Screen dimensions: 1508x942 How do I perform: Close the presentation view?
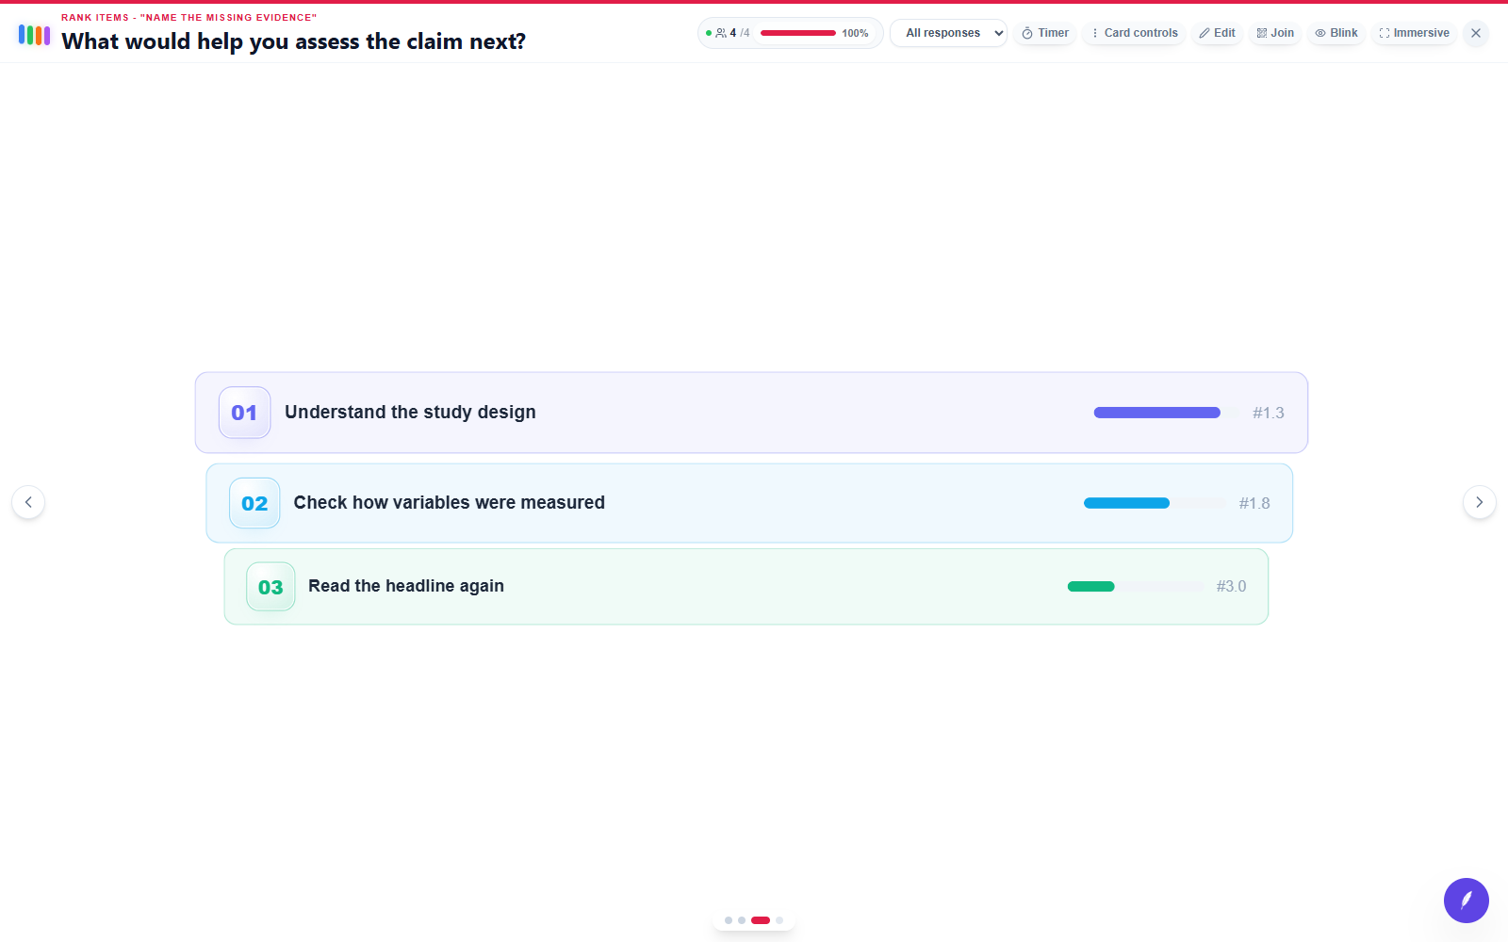[1476, 33]
